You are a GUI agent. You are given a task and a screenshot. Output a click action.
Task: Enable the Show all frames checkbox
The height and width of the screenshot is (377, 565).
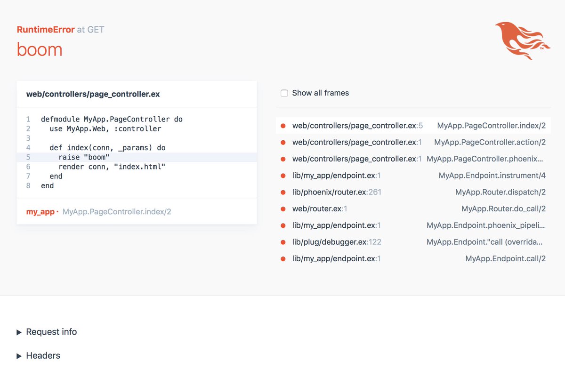click(x=284, y=93)
